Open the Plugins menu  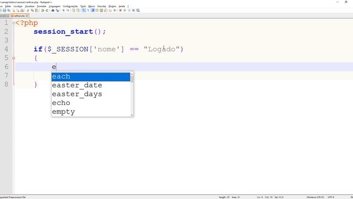pos(113,6)
